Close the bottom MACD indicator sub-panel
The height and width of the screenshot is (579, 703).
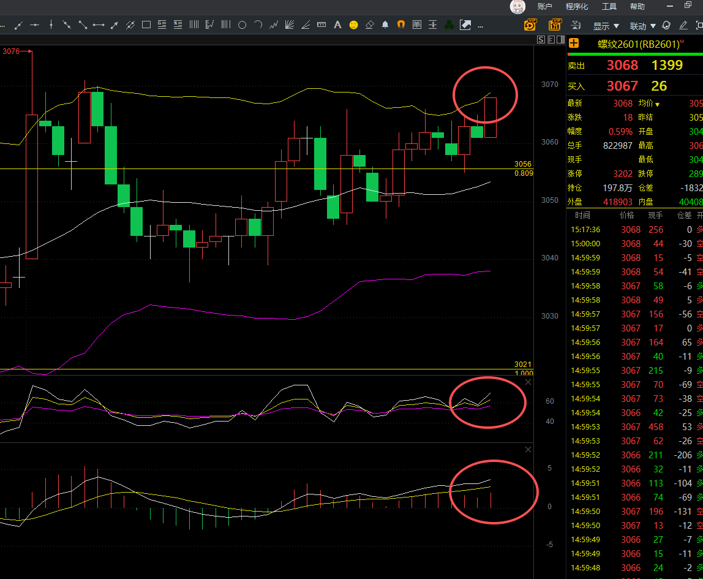click(528, 449)
